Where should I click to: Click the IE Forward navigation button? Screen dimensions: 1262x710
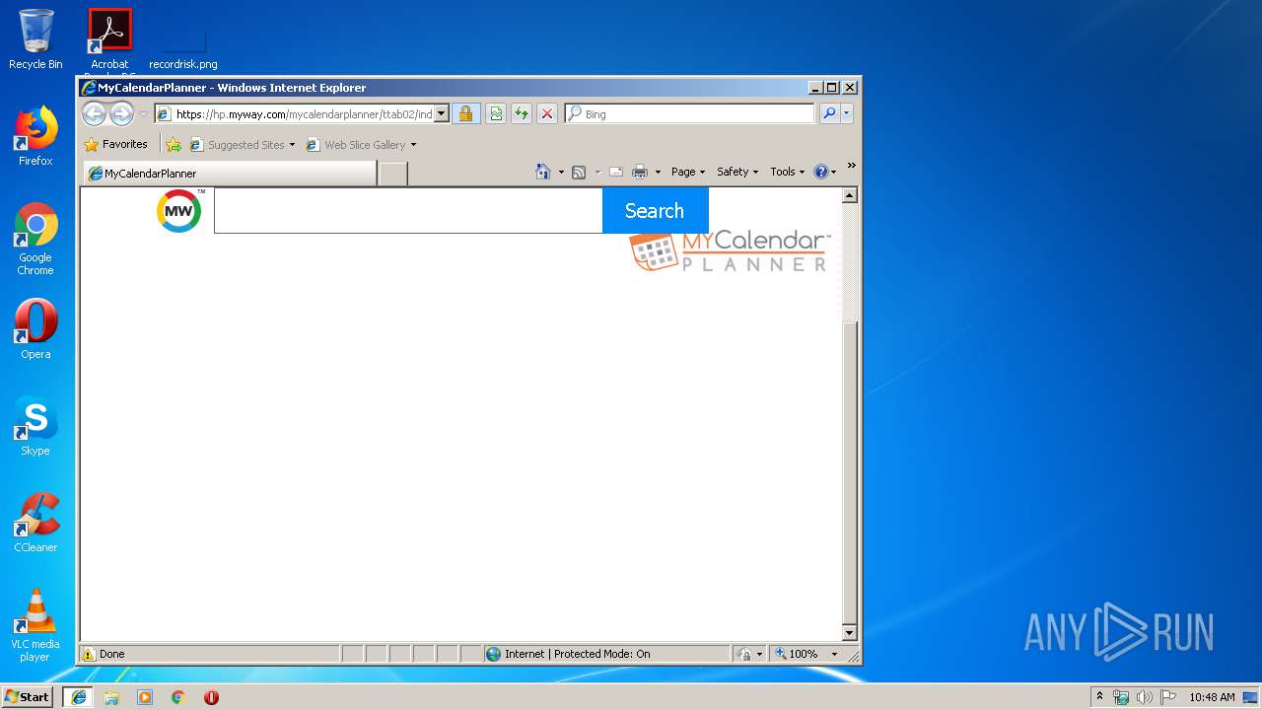121,114
